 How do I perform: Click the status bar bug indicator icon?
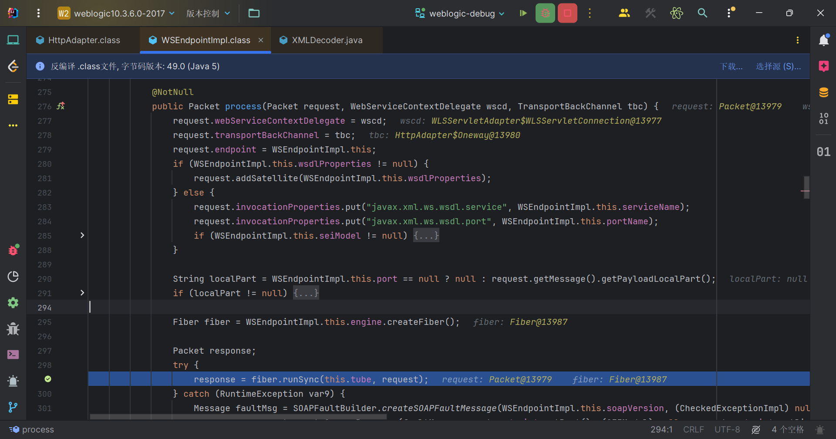pyautogui.click(x=820, y=429)
